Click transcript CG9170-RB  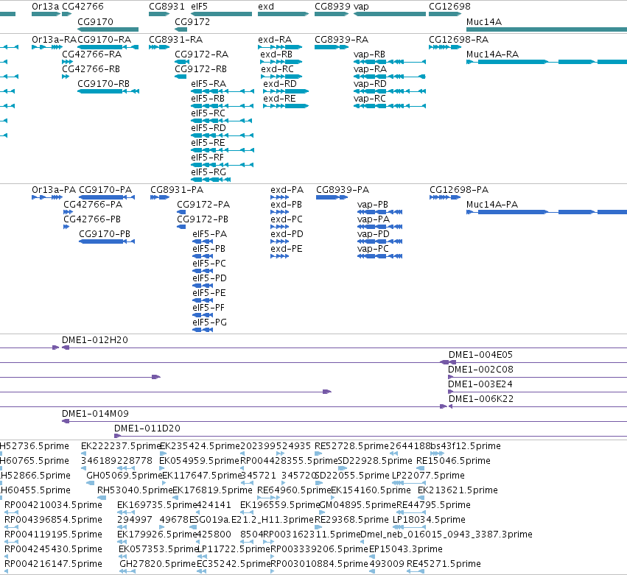click(108, 91)
